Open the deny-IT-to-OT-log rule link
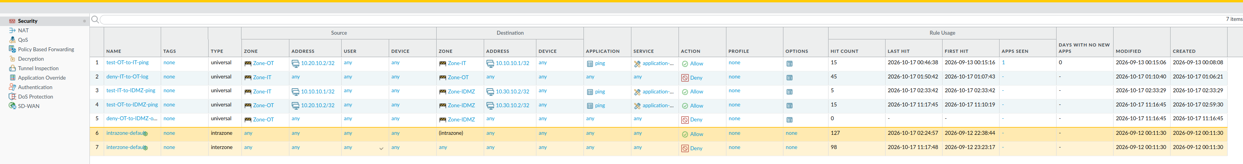Viewport: 1243px width, 164px height. (127, 76)
